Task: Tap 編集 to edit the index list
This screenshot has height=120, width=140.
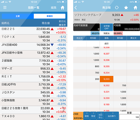Action: (54, 8)
